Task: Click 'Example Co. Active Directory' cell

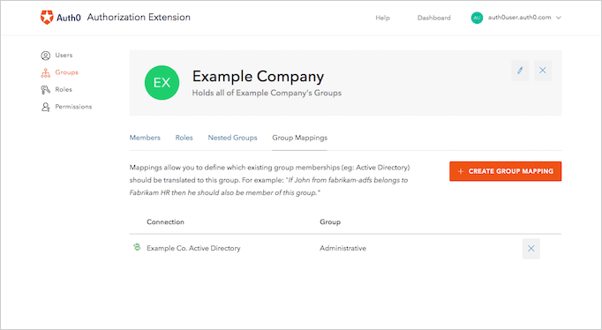Action: pos(193,248)
